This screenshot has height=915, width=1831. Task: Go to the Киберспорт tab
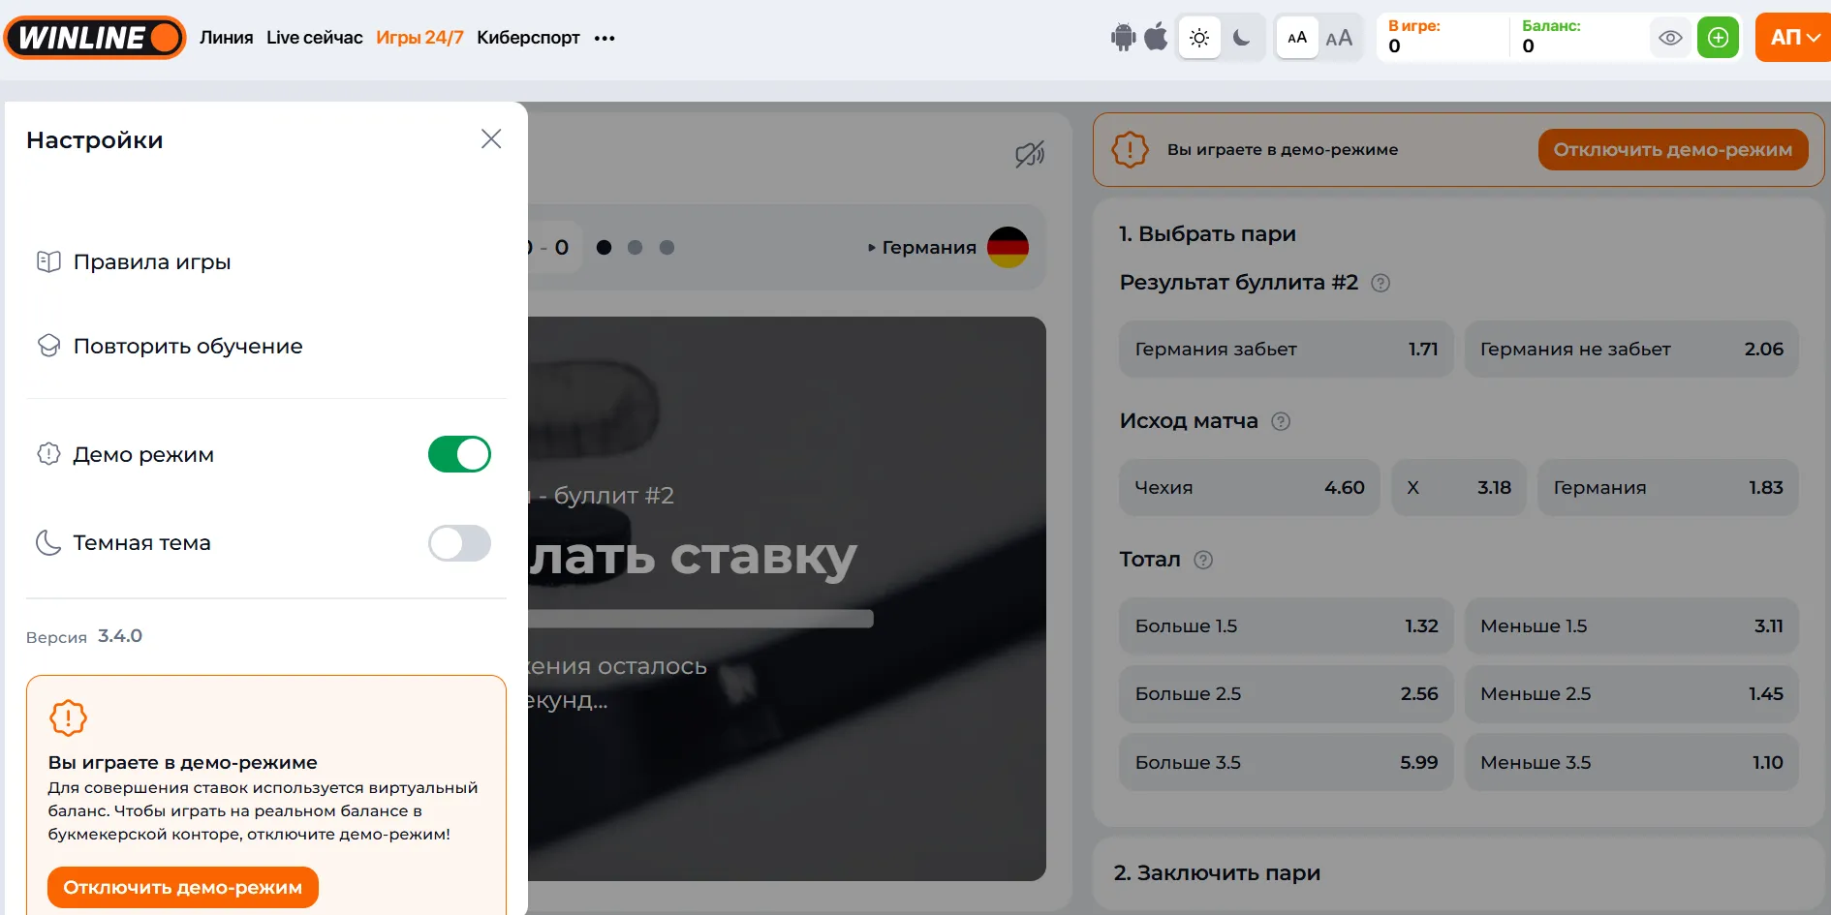click(x=528, y=38)
